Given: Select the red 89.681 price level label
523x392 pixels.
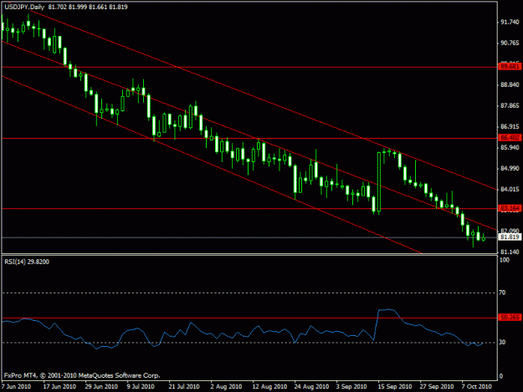Looking at the screenshot, I should pos(510,67).
